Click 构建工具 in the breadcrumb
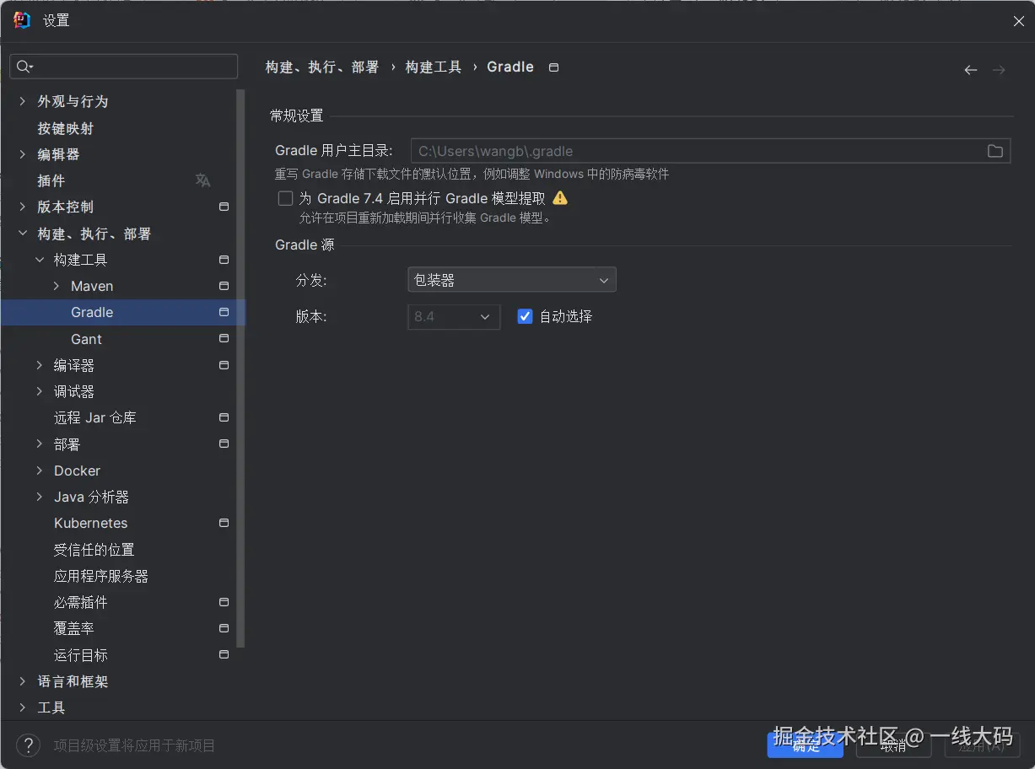Image resolution: width=1035 pixels, height=769 pixels. (x=434, y=67)
